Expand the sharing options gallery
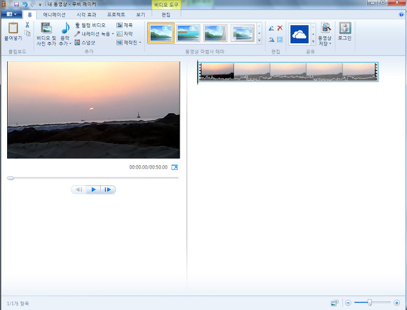The height and width of the screenshot is (310, 407). pyautogui.click(x=313, y=41)
